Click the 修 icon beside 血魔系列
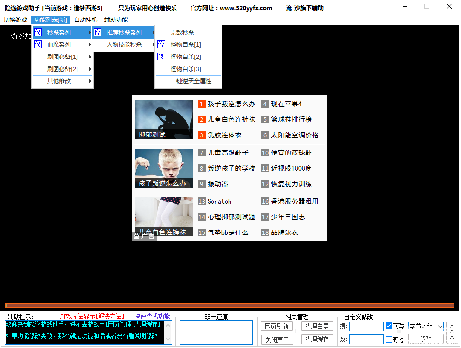 [x=38, y=45]
